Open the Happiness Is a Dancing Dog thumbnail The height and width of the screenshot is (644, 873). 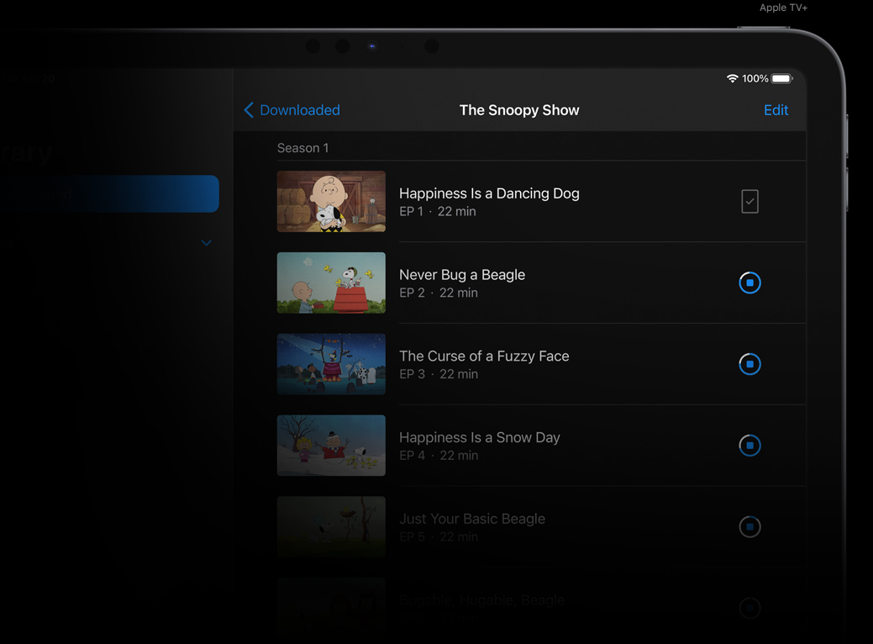tap(331, 202)
